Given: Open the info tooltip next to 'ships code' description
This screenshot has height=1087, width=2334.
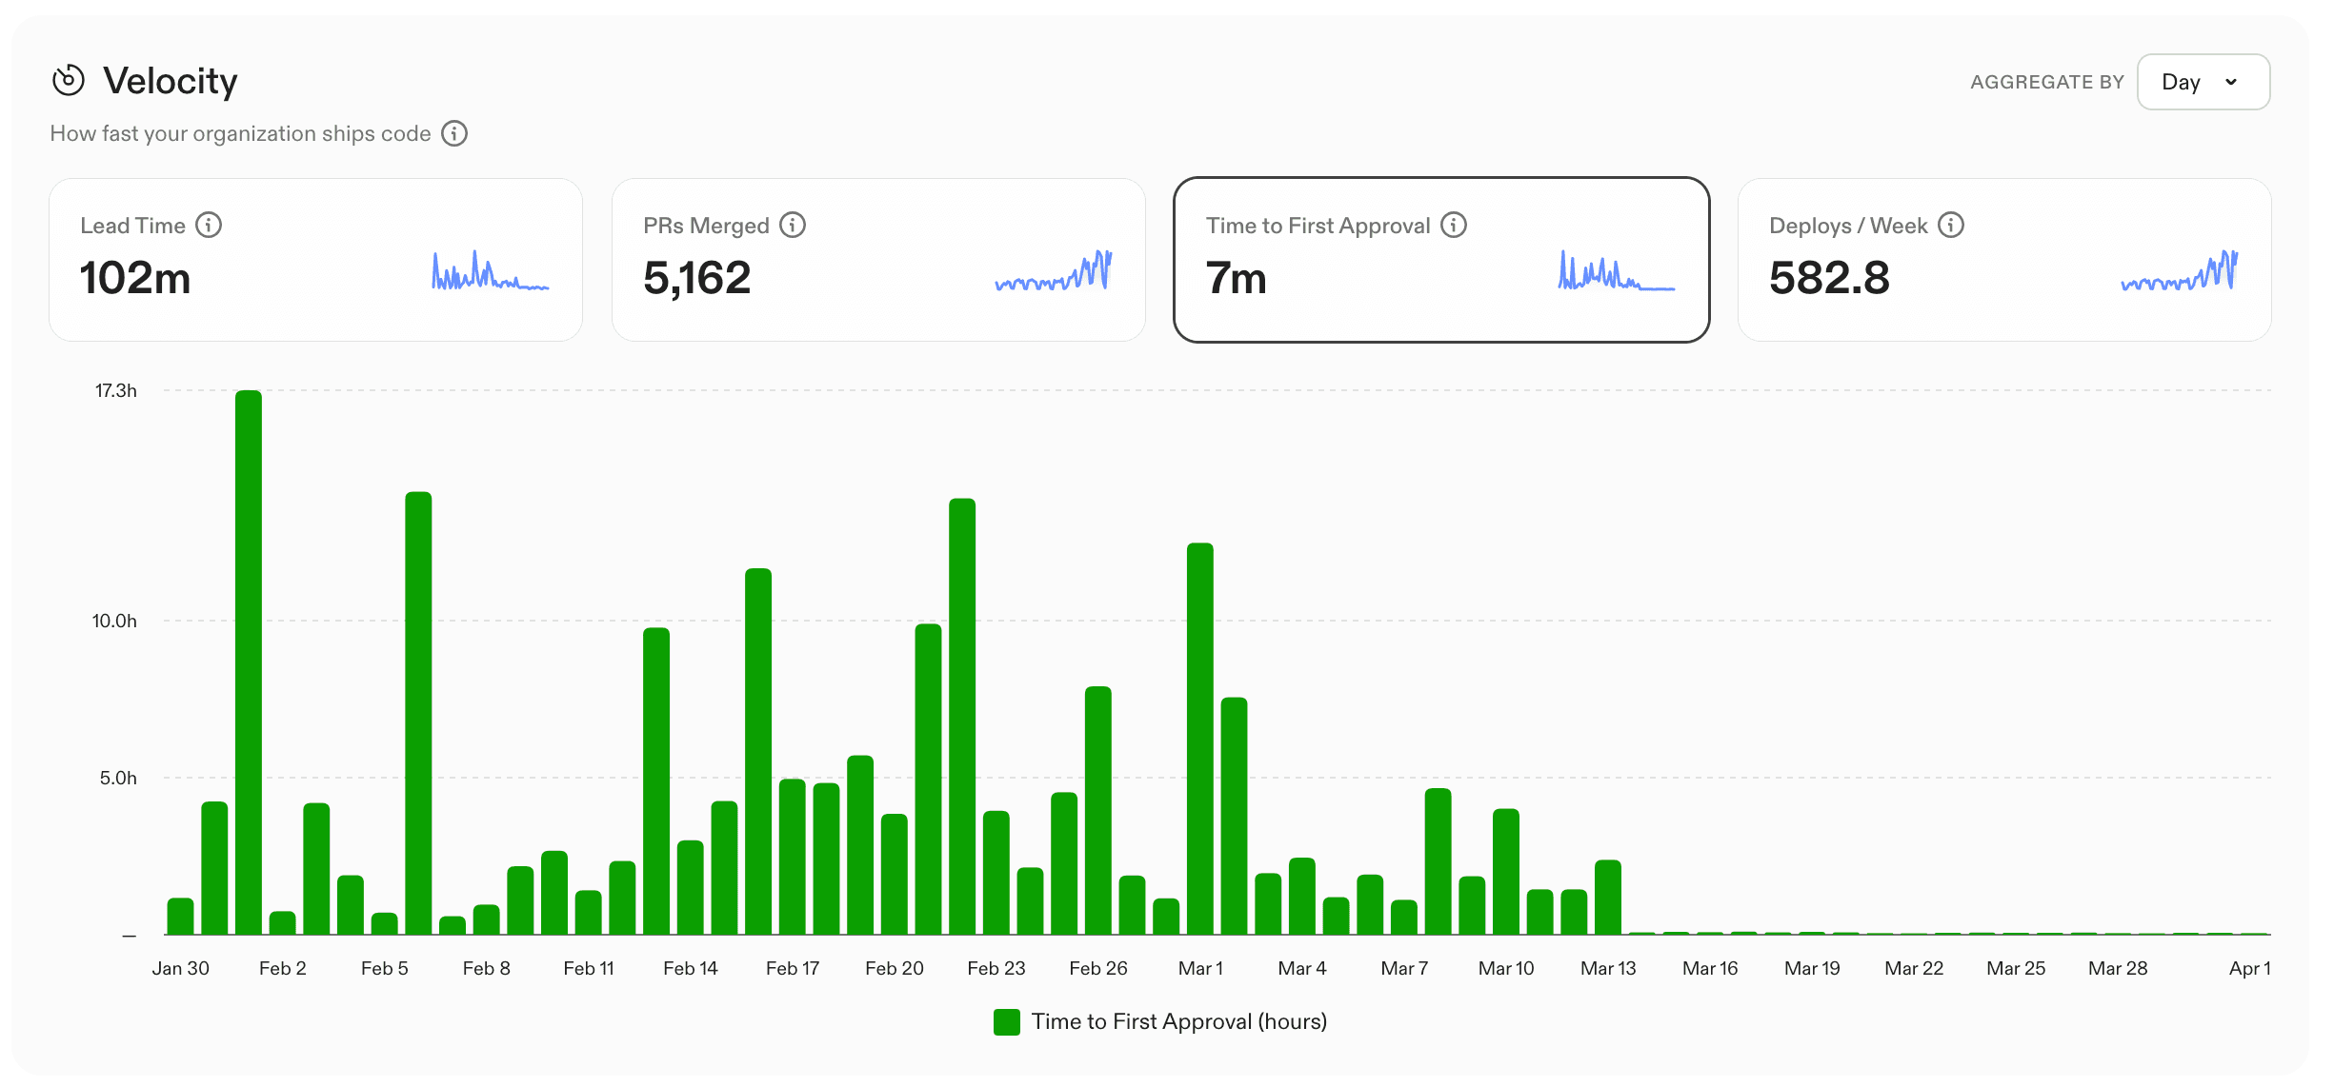Looking at the screenshot, I should 455,133.
